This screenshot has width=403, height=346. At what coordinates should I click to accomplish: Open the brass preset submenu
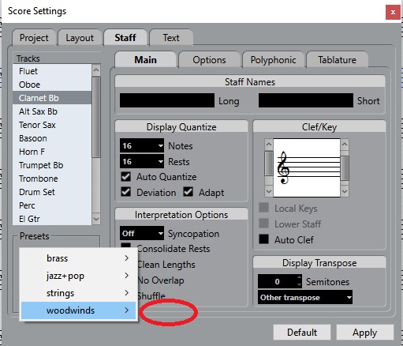78,258
